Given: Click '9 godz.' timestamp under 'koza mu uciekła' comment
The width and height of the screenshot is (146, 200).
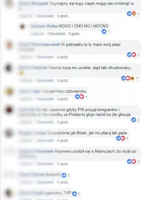Looking at the screenshot, I should tap(63, 81).
